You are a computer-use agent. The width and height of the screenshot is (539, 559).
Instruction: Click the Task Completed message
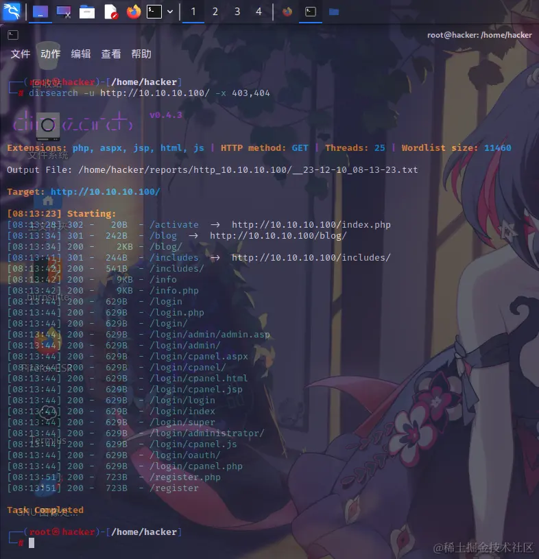[x=45, y=510]
